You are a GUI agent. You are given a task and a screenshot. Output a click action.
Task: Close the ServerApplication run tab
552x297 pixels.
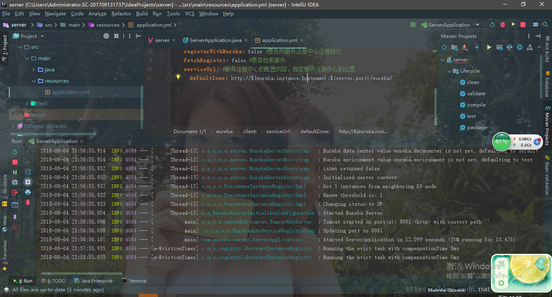coord(82,141)
